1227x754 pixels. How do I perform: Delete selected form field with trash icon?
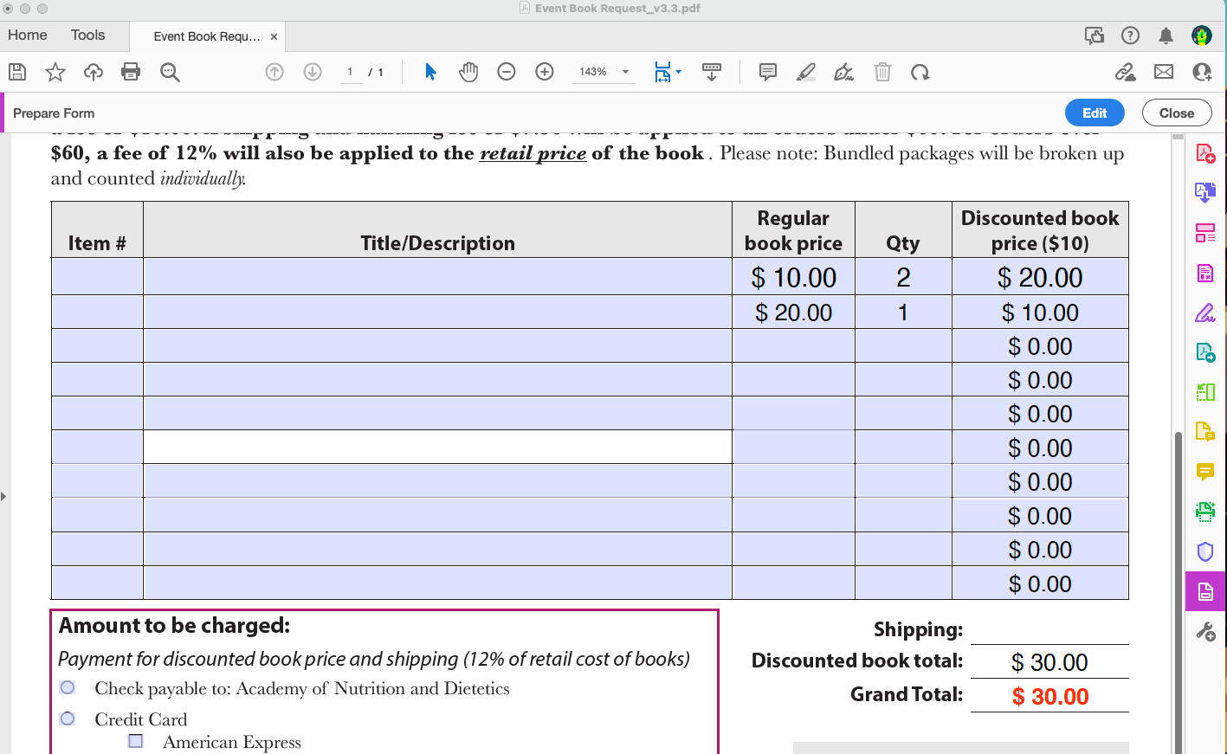(882, 72)
